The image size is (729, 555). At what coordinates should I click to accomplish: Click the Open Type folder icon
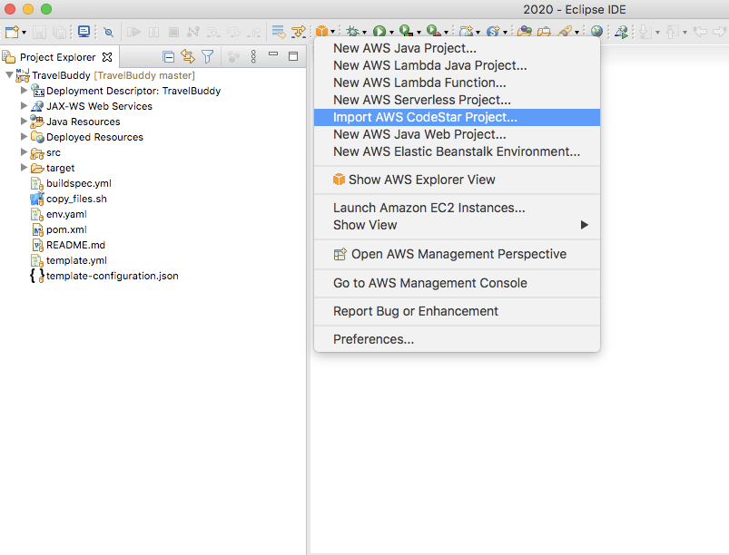pos(525,32)
